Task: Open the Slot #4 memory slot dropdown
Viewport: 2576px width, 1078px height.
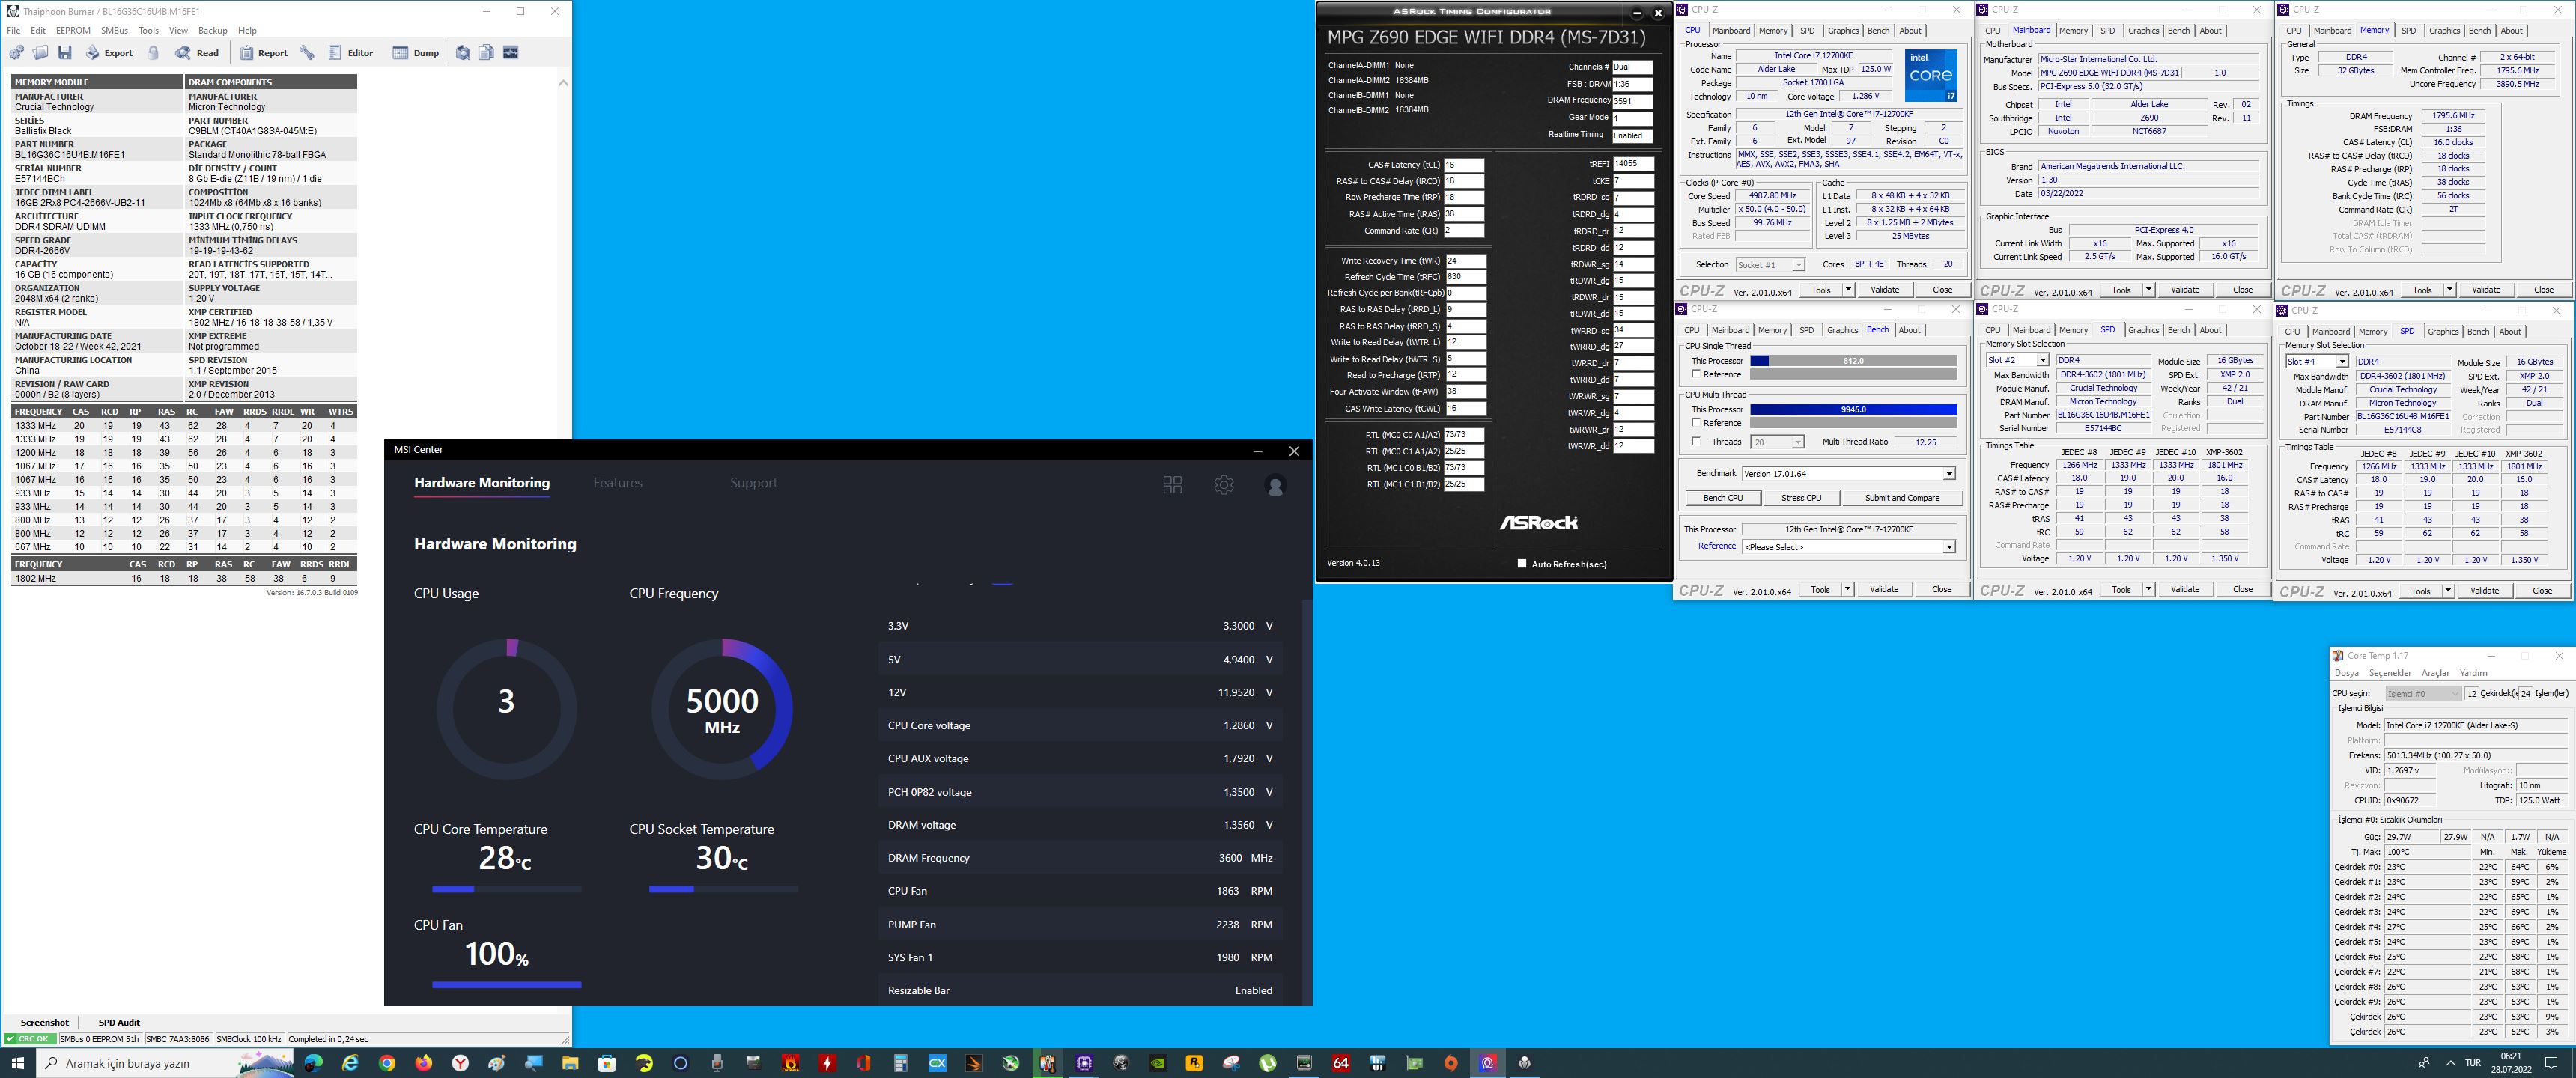Action: tap(2316, 361)
